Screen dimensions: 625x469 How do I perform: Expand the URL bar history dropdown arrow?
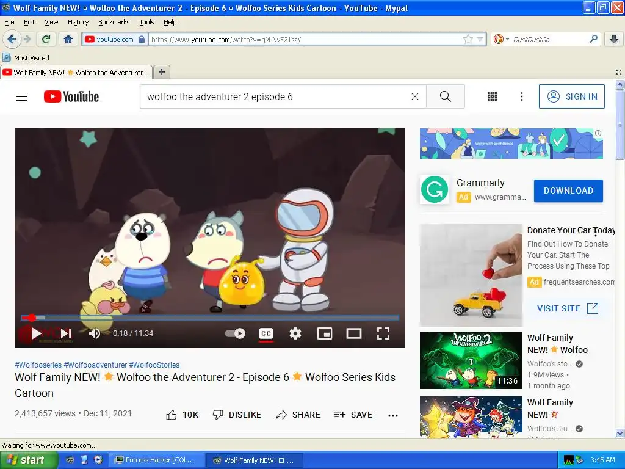tap(480, 39)
